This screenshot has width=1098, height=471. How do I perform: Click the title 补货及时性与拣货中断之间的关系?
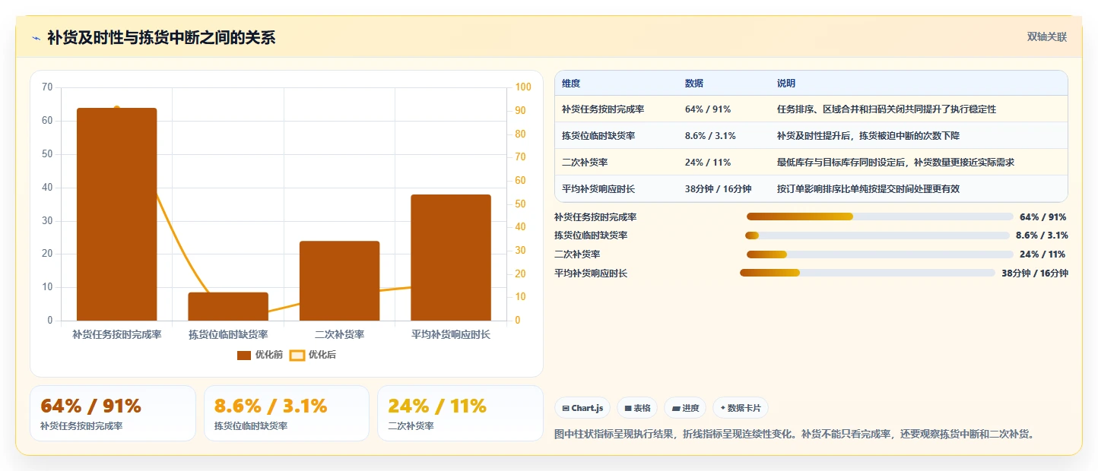161,38
